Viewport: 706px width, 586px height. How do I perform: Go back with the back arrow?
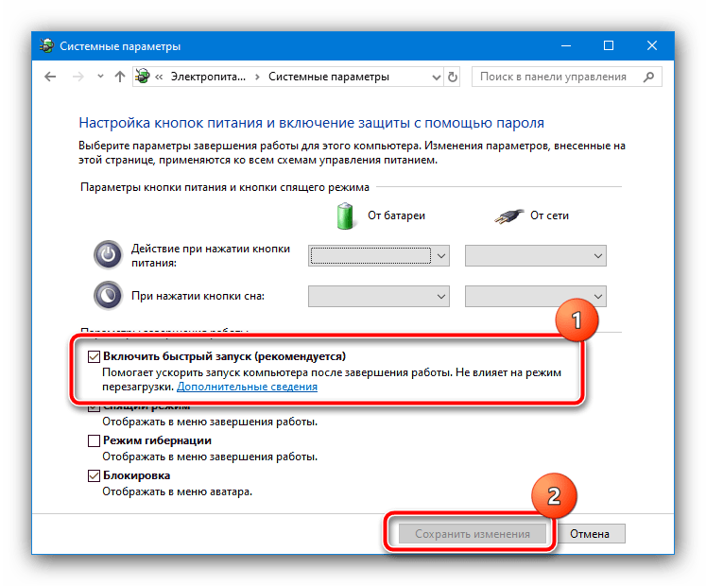[x=50, y=77]
